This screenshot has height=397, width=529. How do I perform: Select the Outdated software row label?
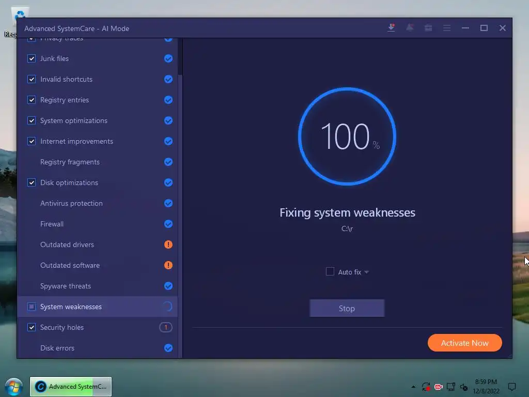point(70,265)
